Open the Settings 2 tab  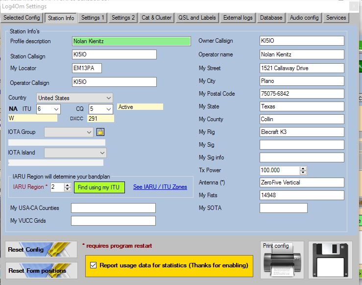tap(123, 18)
